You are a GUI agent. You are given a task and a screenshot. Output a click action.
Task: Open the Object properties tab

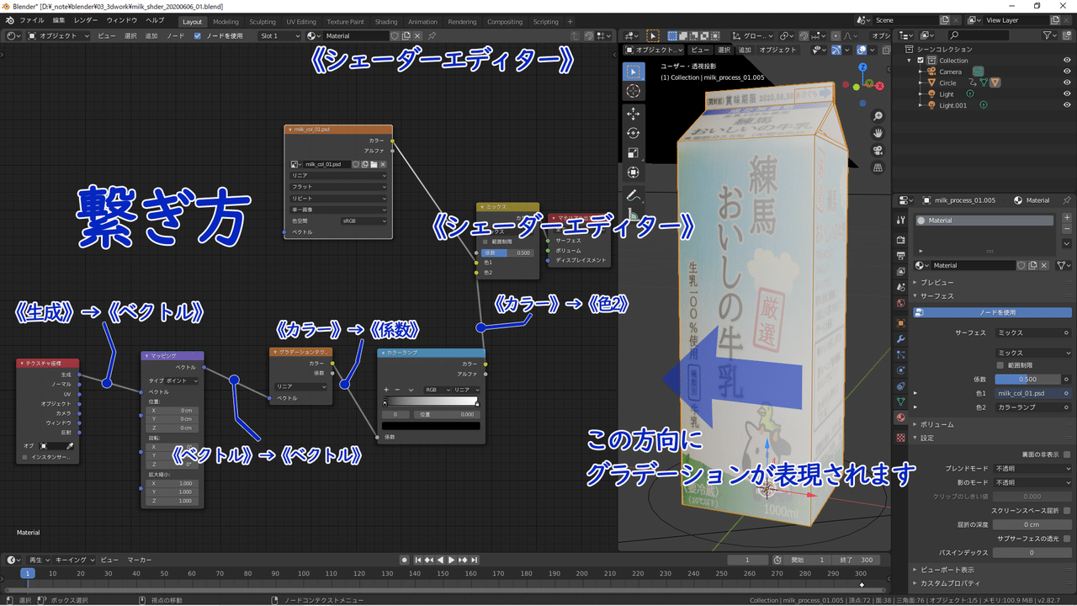coord(900,322)
